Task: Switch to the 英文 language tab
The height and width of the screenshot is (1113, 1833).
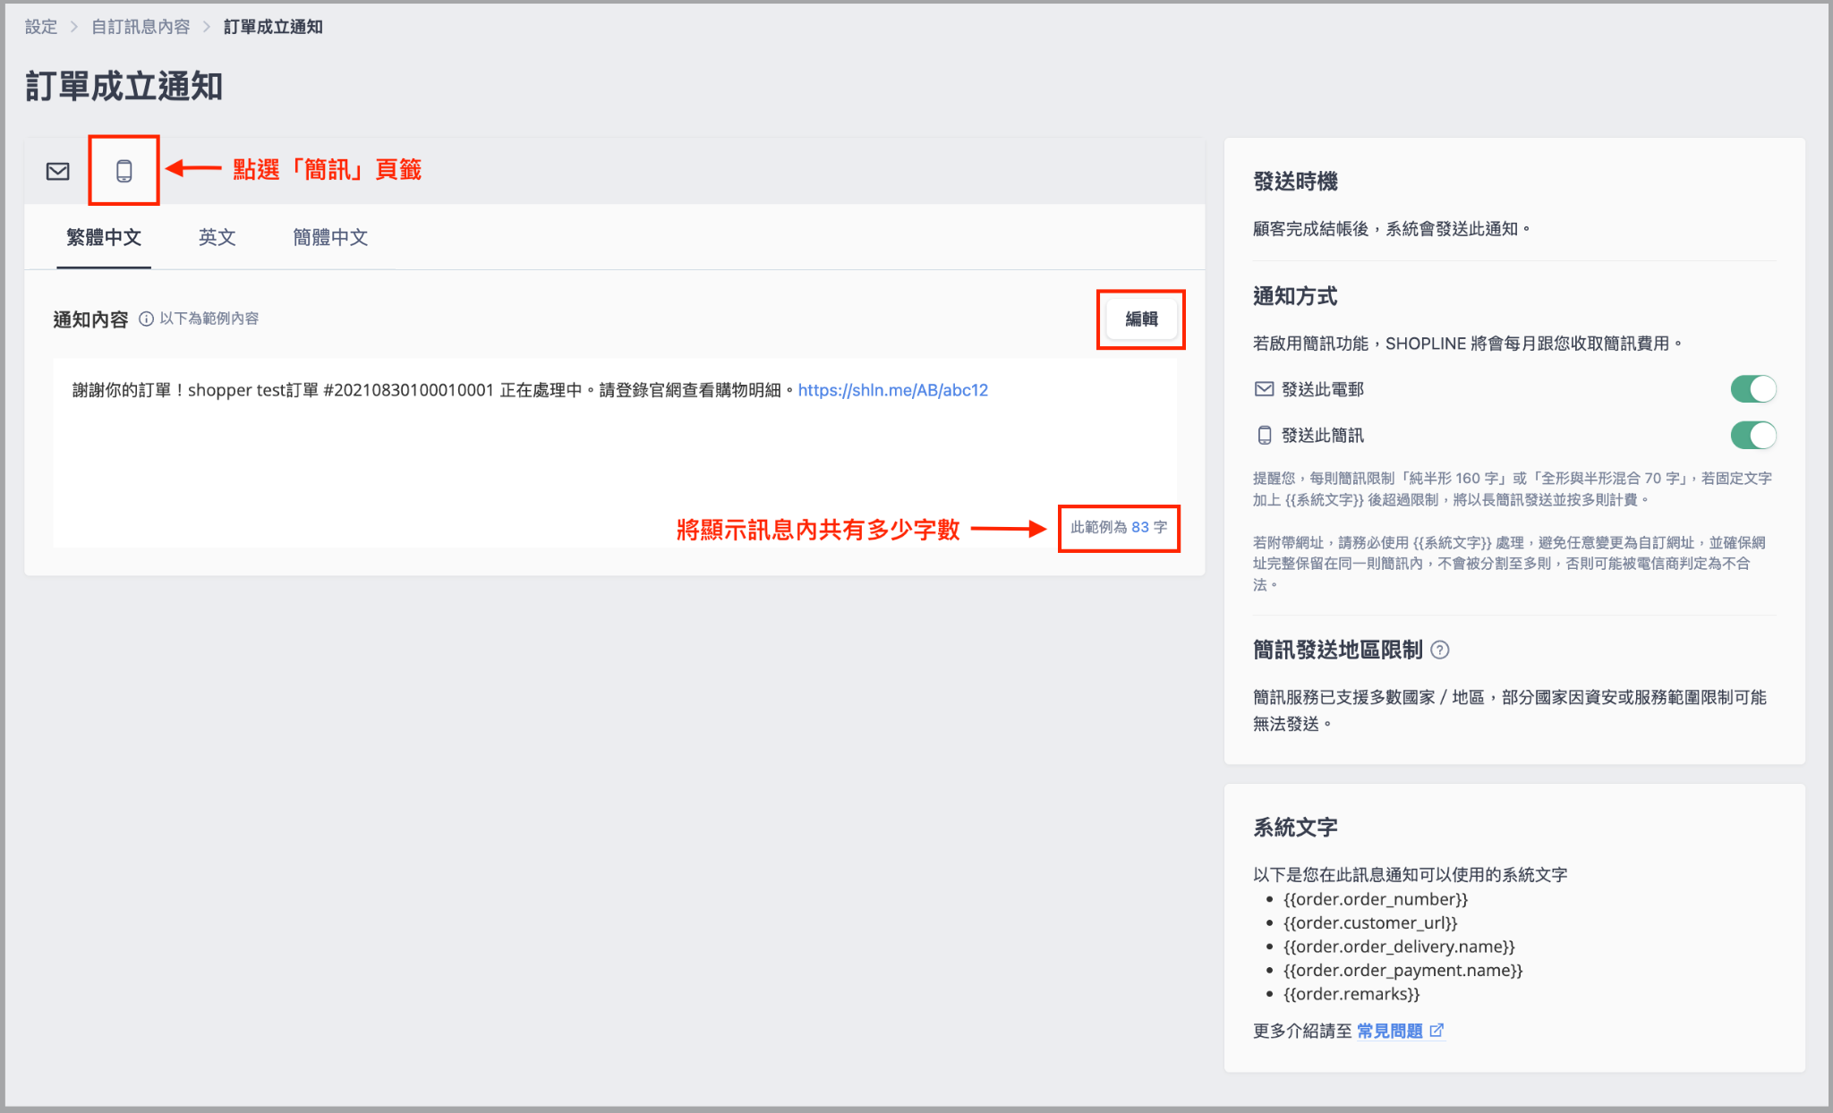Action: point(217,237)
